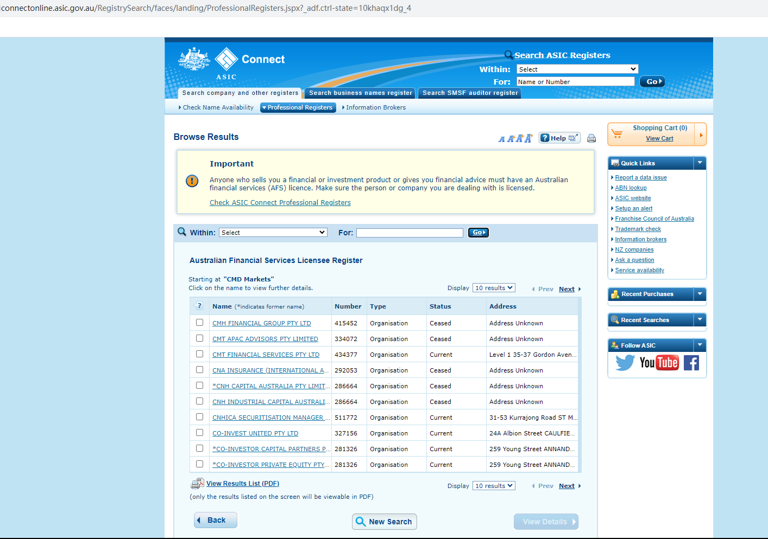The image size is (768, 539).
Task: Open the Setup an alert link
Action: coord(634,208)
